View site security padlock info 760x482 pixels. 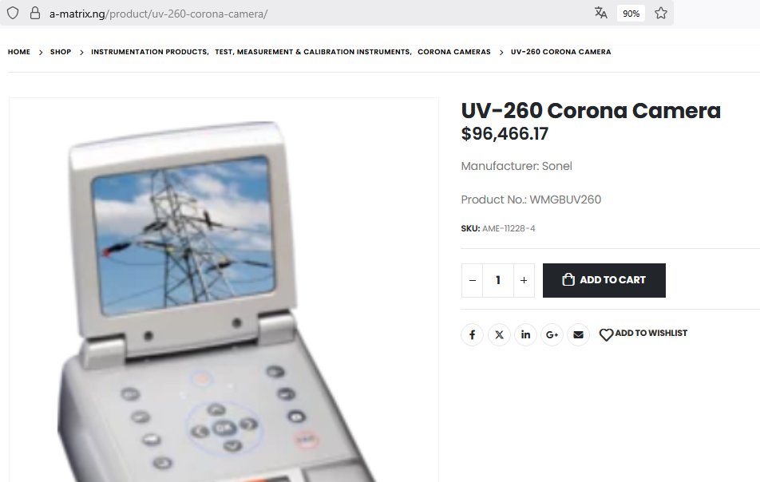click(x=35, y=13)
